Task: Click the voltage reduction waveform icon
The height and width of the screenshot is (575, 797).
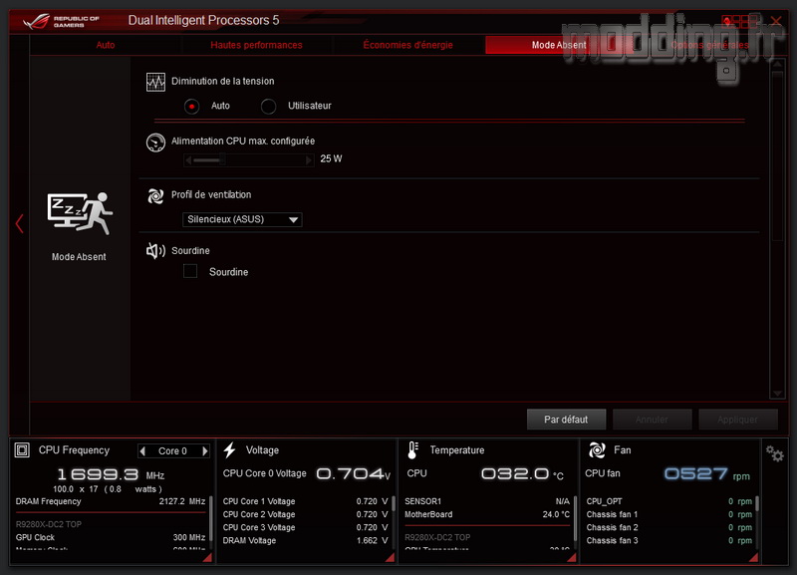Action: pos(155,82)
